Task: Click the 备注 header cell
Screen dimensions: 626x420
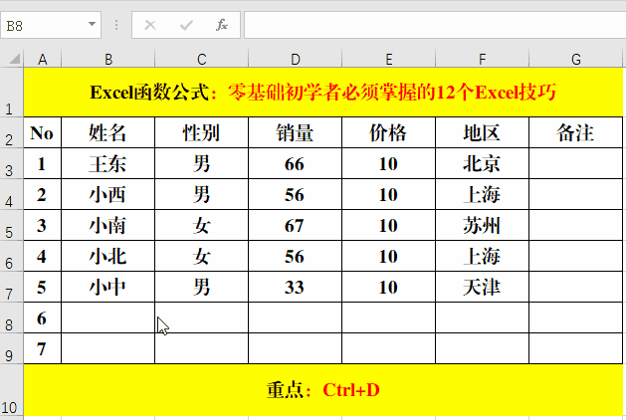Action: click(575, 133)
